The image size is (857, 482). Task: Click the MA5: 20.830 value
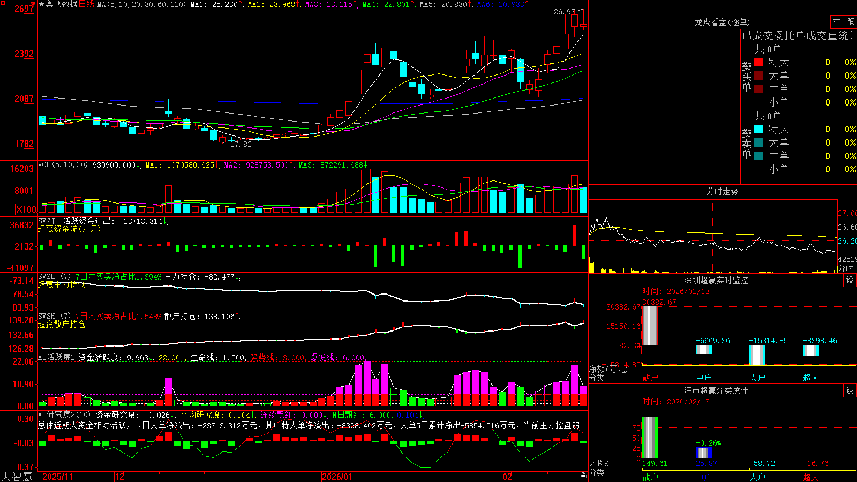click(446, 4)
